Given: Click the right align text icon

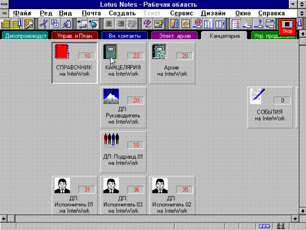Looking at the screenshot, I should pyautogui.click(x=120, y=24).
